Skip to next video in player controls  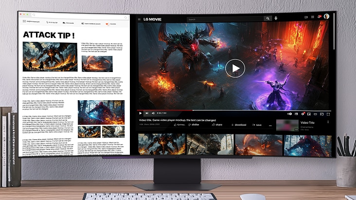click(147, 113)
